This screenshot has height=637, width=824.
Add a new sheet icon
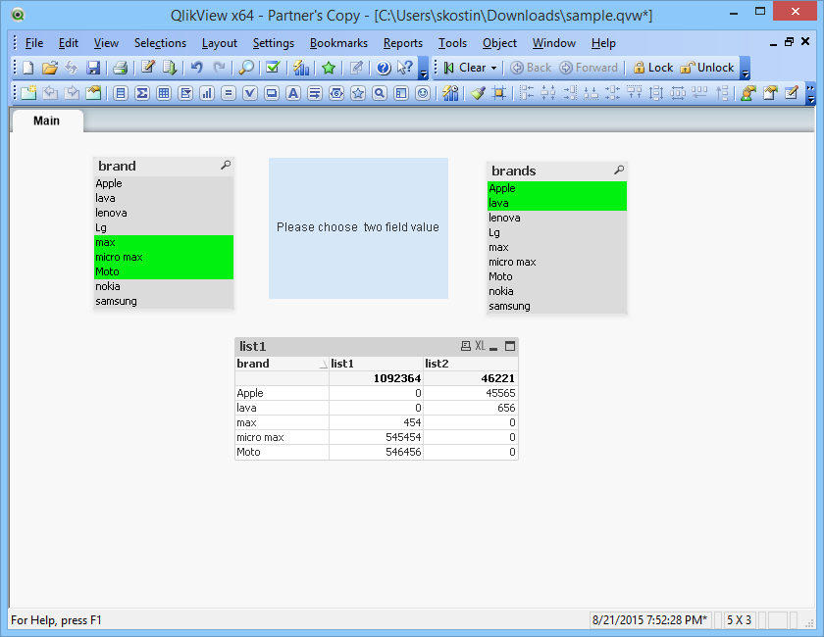[28, 93]
